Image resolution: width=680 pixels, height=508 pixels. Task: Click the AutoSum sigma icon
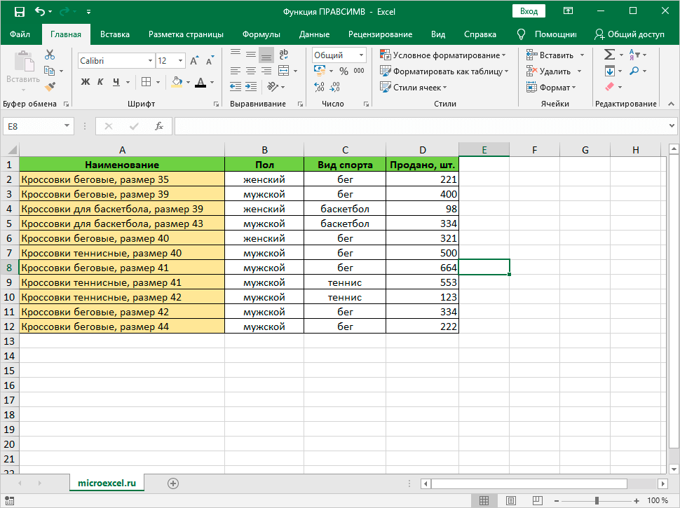tap(609, 55)
